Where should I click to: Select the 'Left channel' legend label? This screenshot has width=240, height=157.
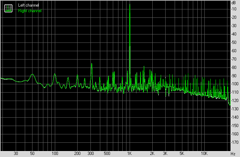point(28,5)
